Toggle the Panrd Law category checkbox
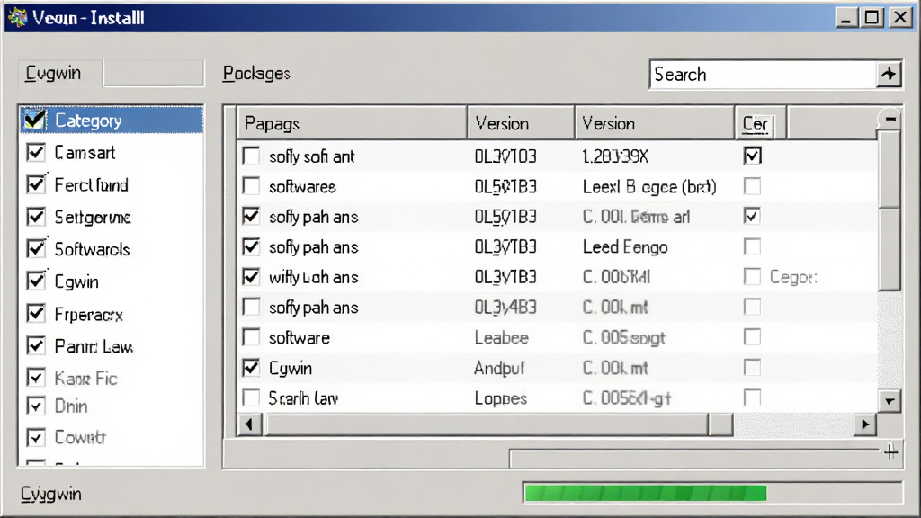The image size is (921, 518). click(x=36, y=345)
